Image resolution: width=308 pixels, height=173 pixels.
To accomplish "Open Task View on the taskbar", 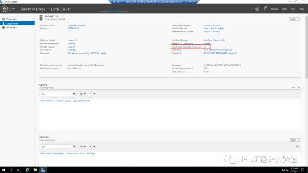I will click(19, 170).
